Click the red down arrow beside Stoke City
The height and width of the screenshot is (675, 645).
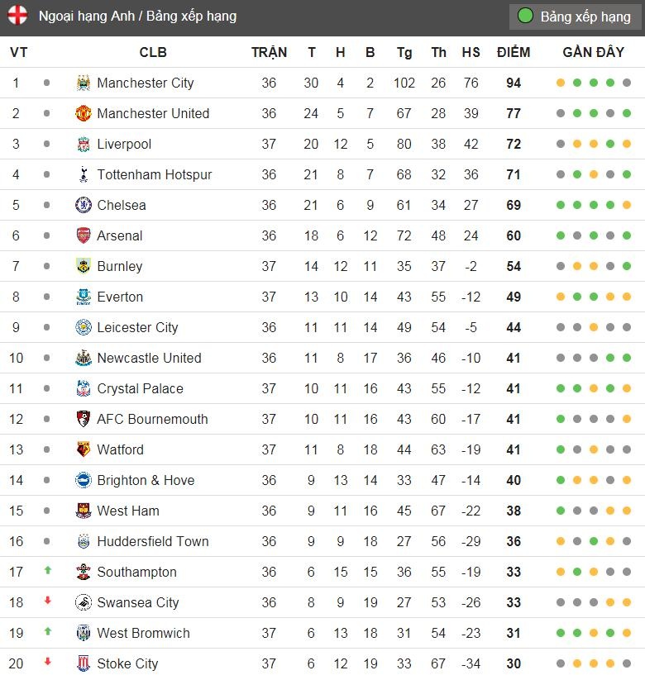[47, 663]
